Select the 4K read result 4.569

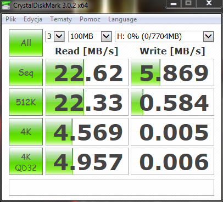coord(87,132)
